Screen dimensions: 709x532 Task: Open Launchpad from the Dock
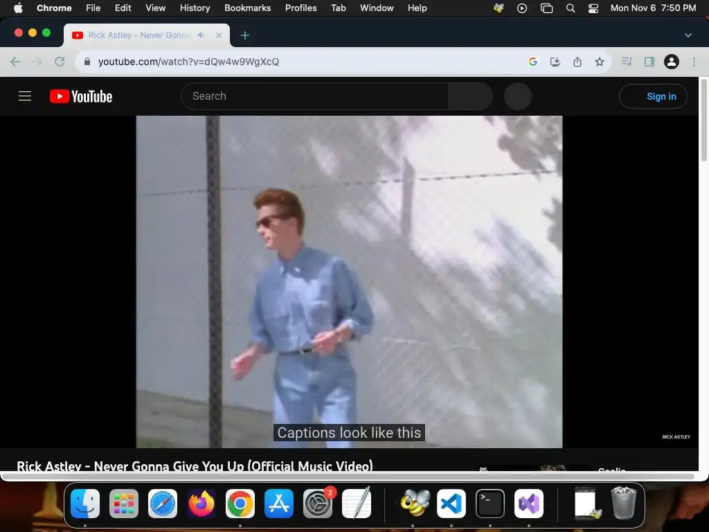click(124, 504)
